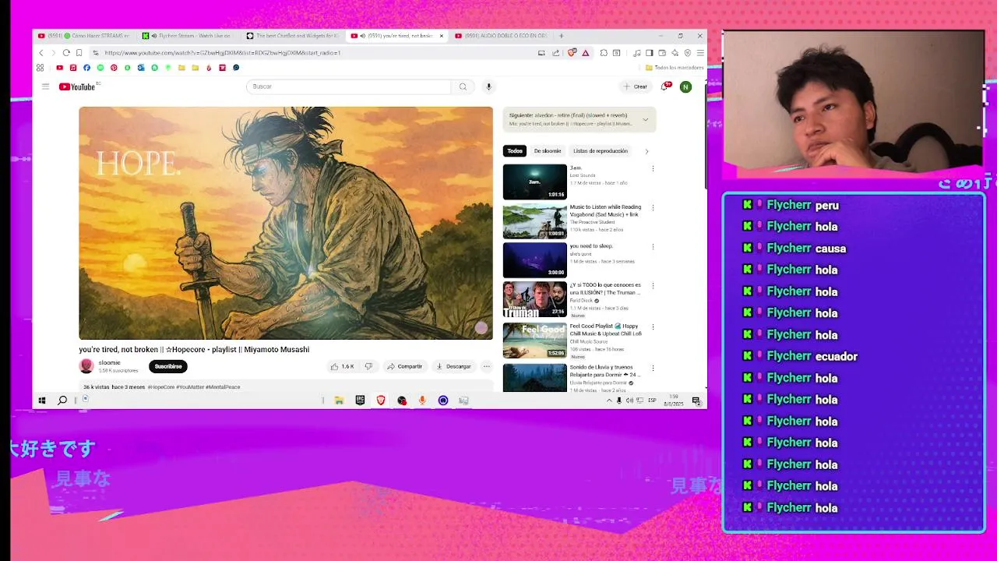Click the browser address bar URL
Screen dimensions: 997x561
click(x=222, y=53)
